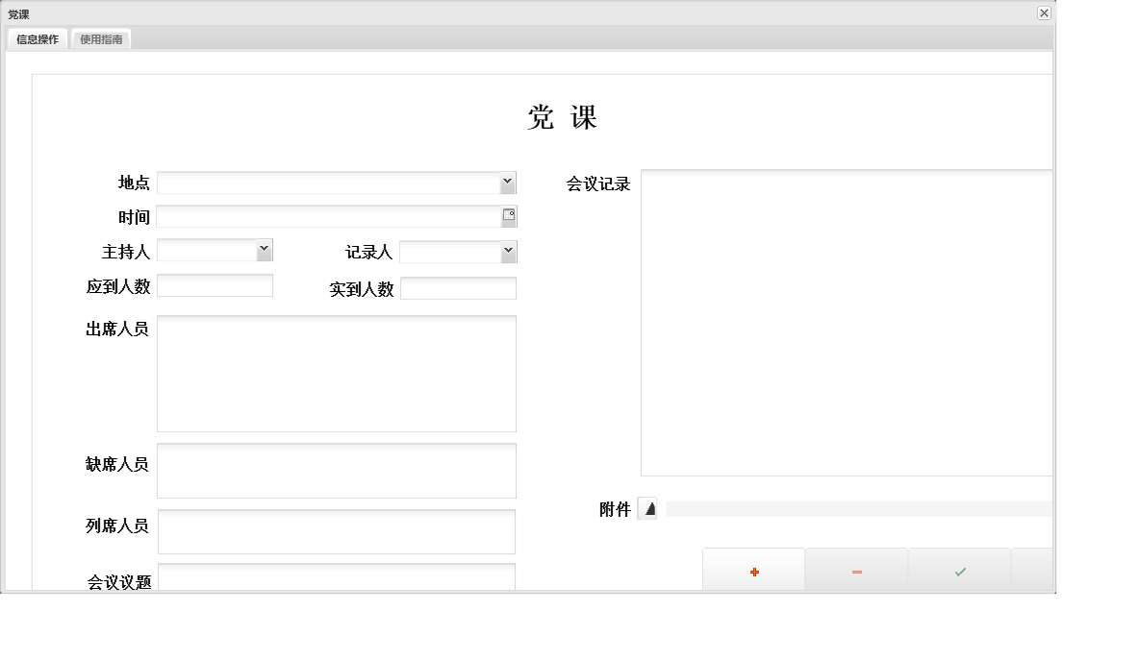Focus the 应到人数 input field
Viewport: 1140px width, 660px height.
coord(215,285)
